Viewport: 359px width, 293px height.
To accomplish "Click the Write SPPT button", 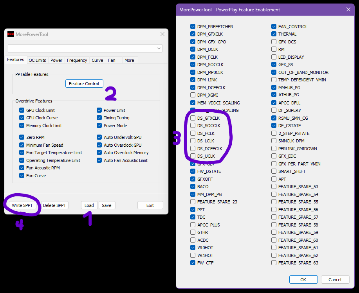I will click(x=22, y=205).
